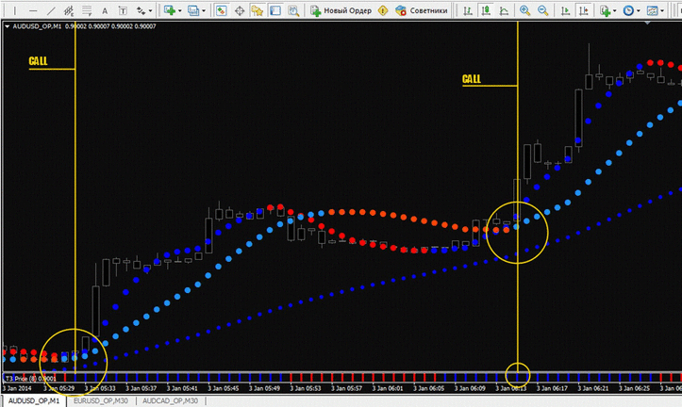The image size is (682, 407).
Task: Toggle the Navigator panel star-folder icon
Action: [x=258, y=10]
